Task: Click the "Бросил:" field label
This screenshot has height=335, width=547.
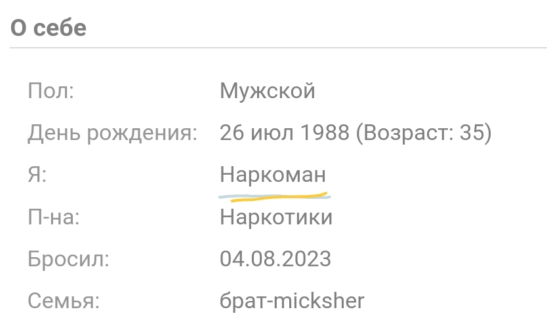Action: click(68, 259)
